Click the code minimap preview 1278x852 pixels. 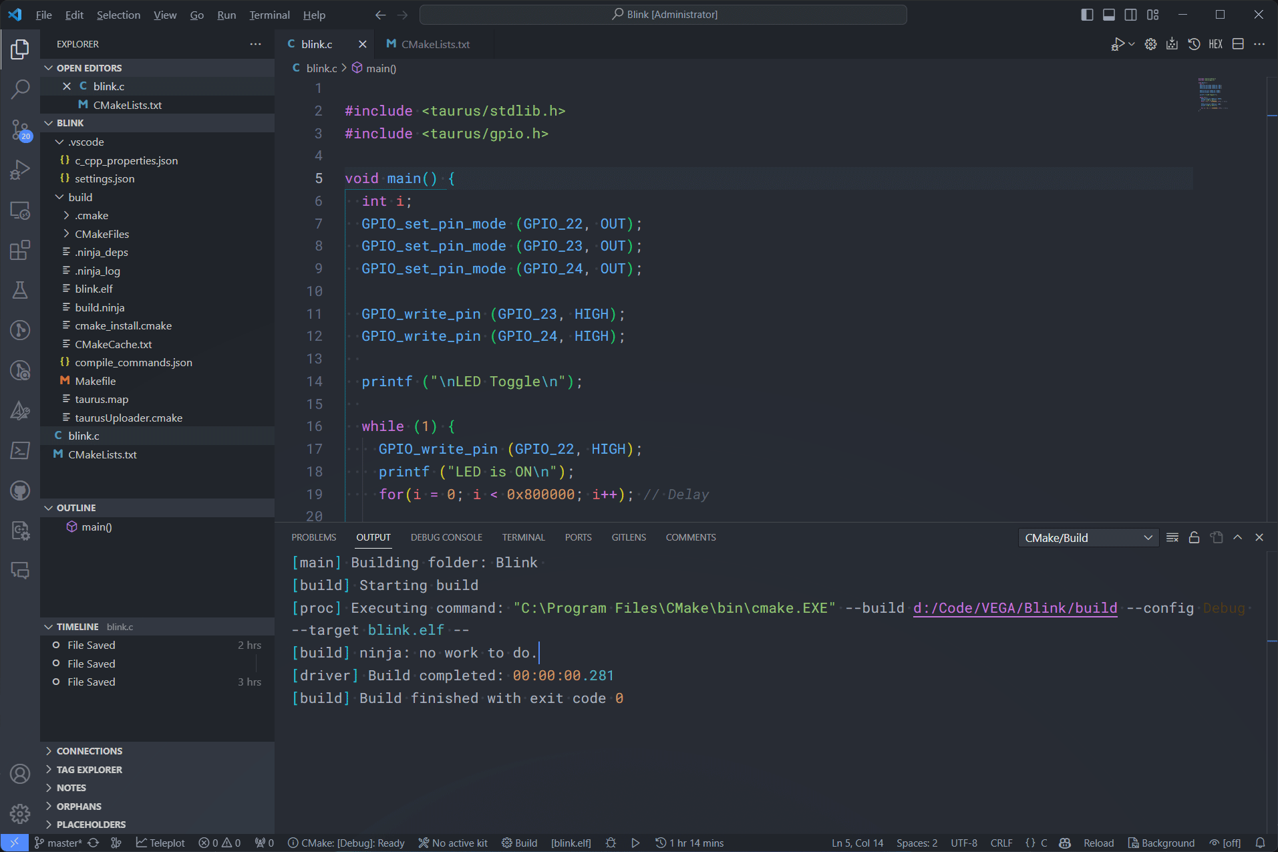click(x=1214, y=94)
